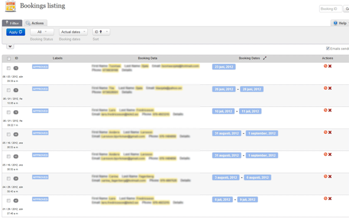The height and width of the screenshot is (220, 349).
Task: Click the Actions column header
Action: [327, 58]
